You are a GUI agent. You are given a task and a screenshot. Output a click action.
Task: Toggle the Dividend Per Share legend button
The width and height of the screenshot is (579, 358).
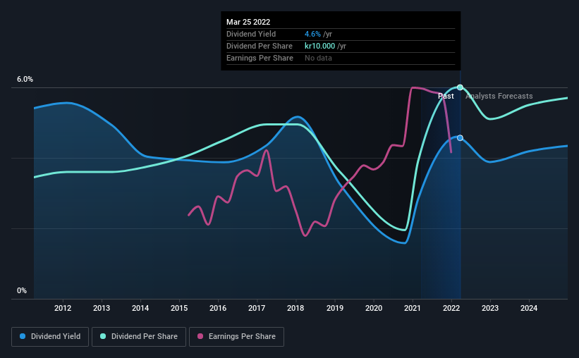[139, 337]
